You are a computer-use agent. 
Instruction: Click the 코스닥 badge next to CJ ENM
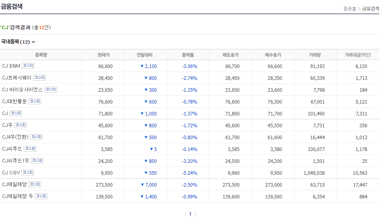coord(28,66)
